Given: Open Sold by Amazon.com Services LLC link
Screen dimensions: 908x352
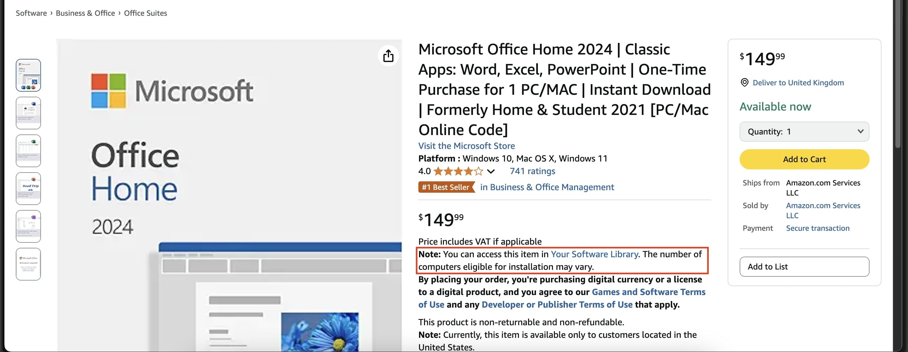Looking at the screenshot, I should tap(823, 211).
